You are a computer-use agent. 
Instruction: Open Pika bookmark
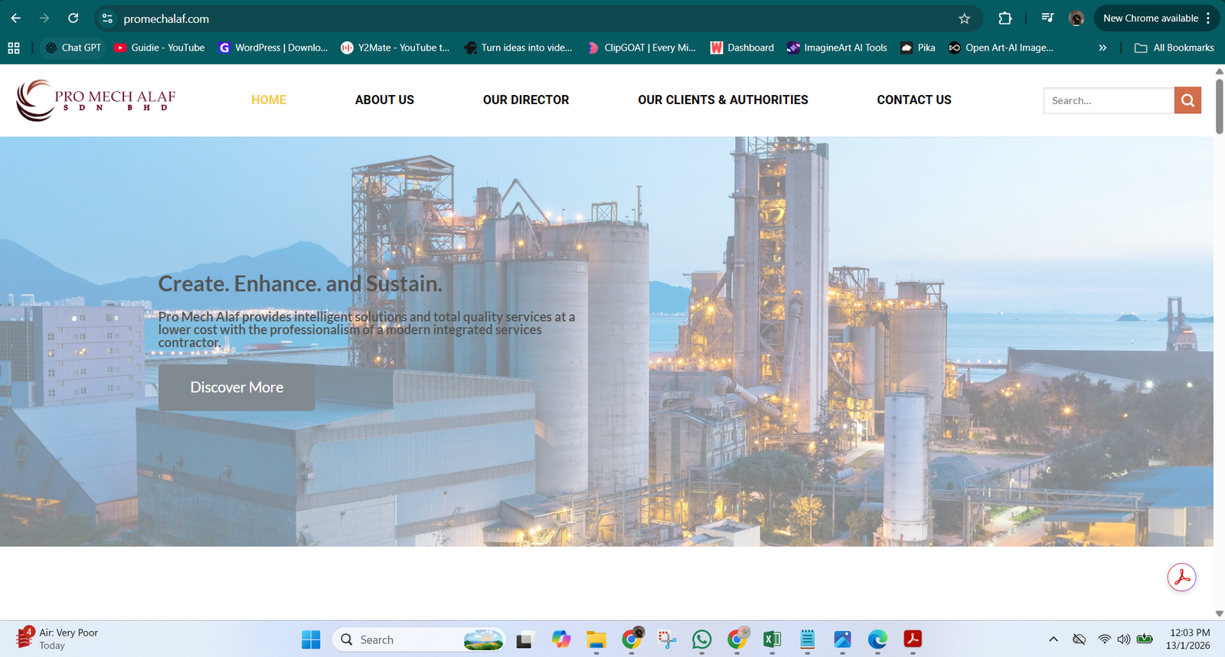[918, 47]
